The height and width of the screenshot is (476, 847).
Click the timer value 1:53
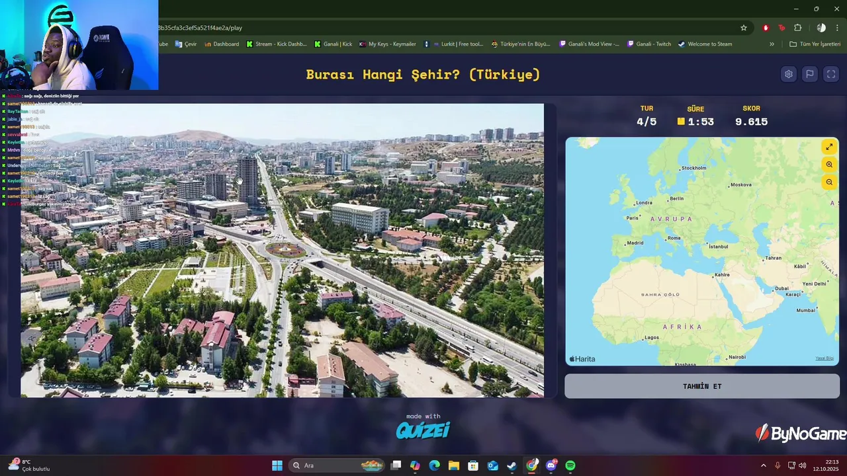[700, 122]
